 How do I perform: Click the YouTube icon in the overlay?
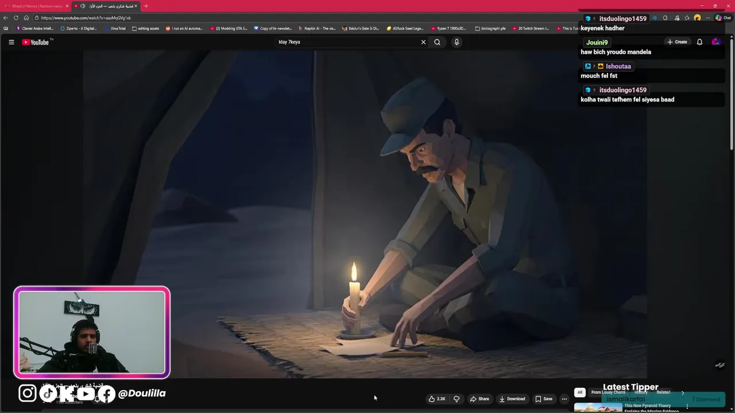coord(86,393)
